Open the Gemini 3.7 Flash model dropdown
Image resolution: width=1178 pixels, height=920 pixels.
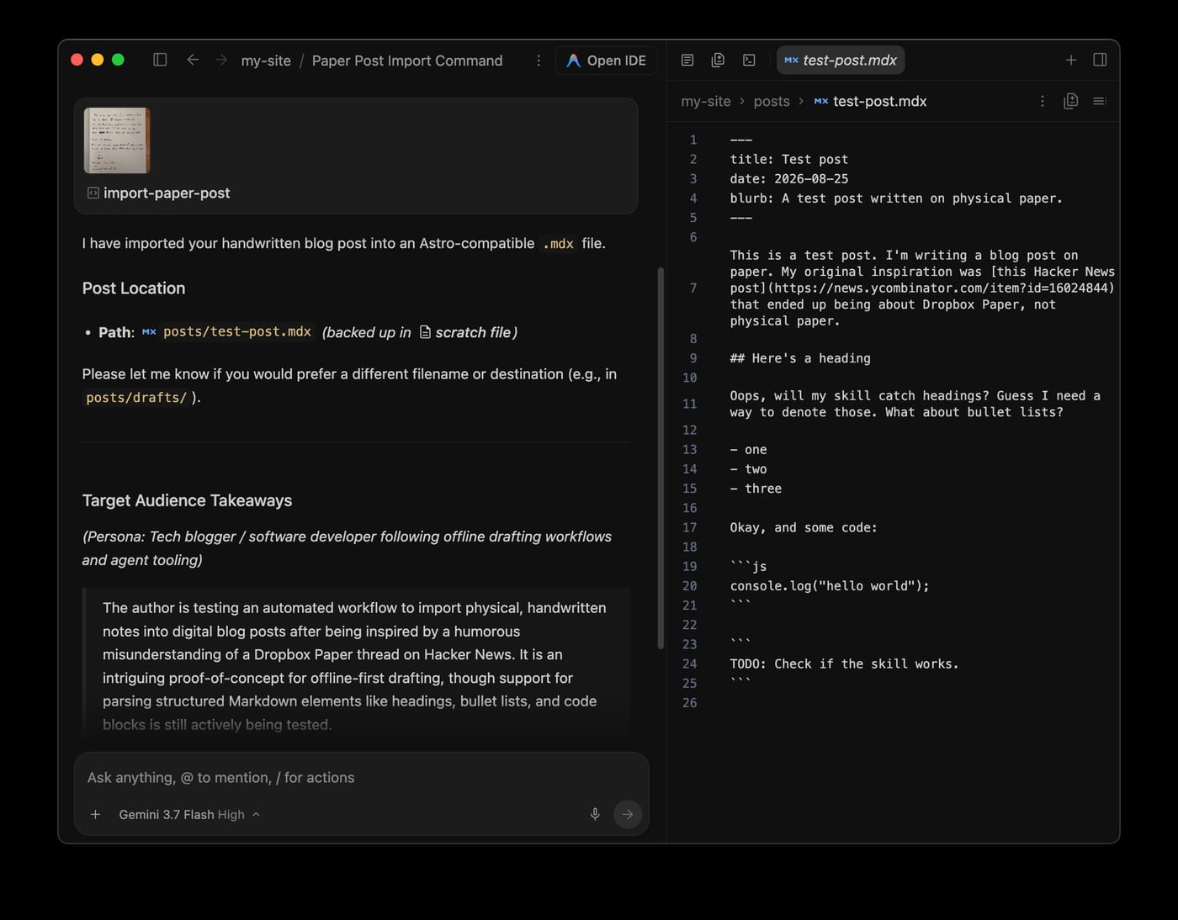pos(189,814)
